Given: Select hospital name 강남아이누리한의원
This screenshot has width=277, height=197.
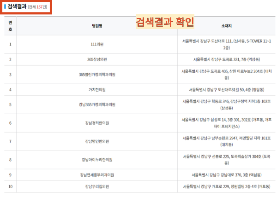Looking at the screenshot, I should click(x=97, y=160).
